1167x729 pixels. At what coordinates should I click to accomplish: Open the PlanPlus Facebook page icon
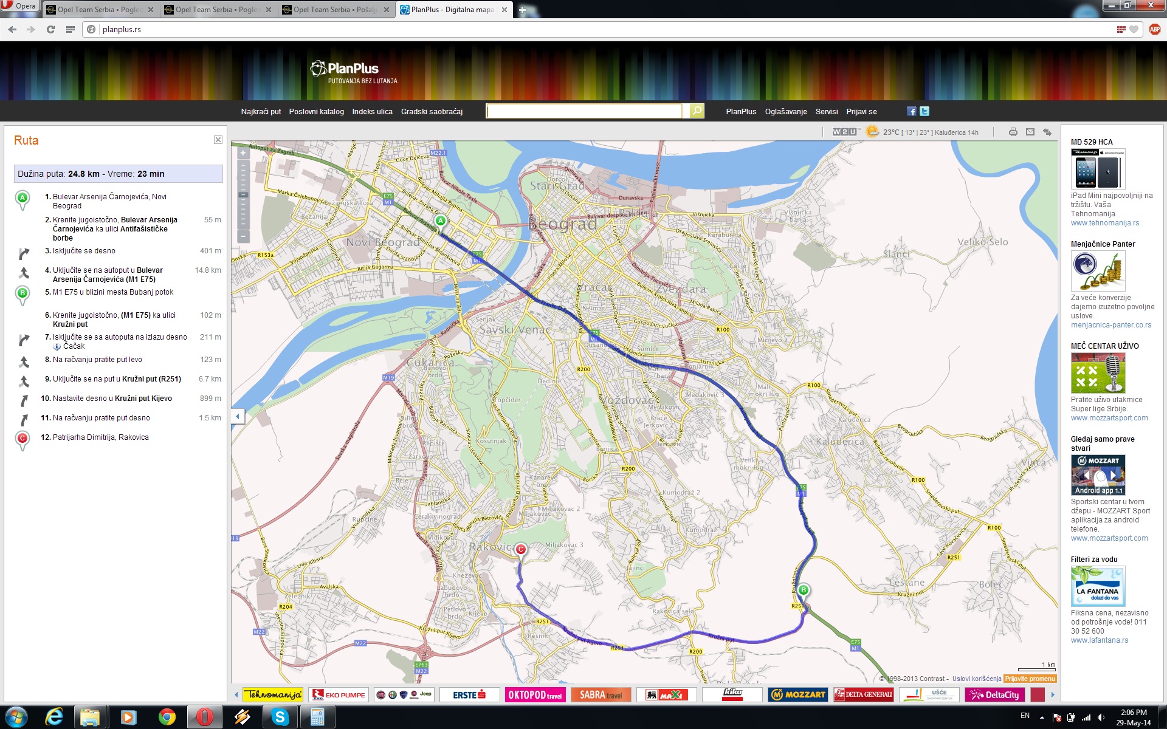coord(911,111)
